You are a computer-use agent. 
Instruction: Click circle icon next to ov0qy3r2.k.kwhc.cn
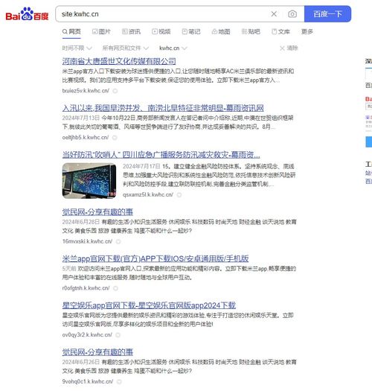click(x=118, y=335)
